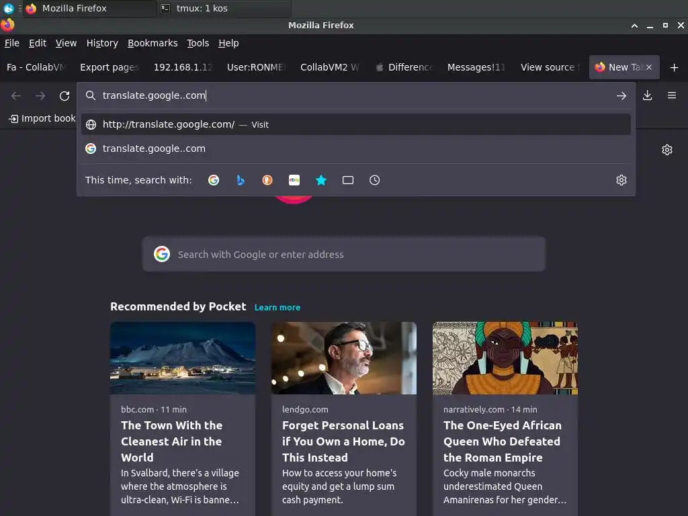Visit http://translate.google.com/ suggestion
This screenshot has width=688, height=516.
[356, 124]
